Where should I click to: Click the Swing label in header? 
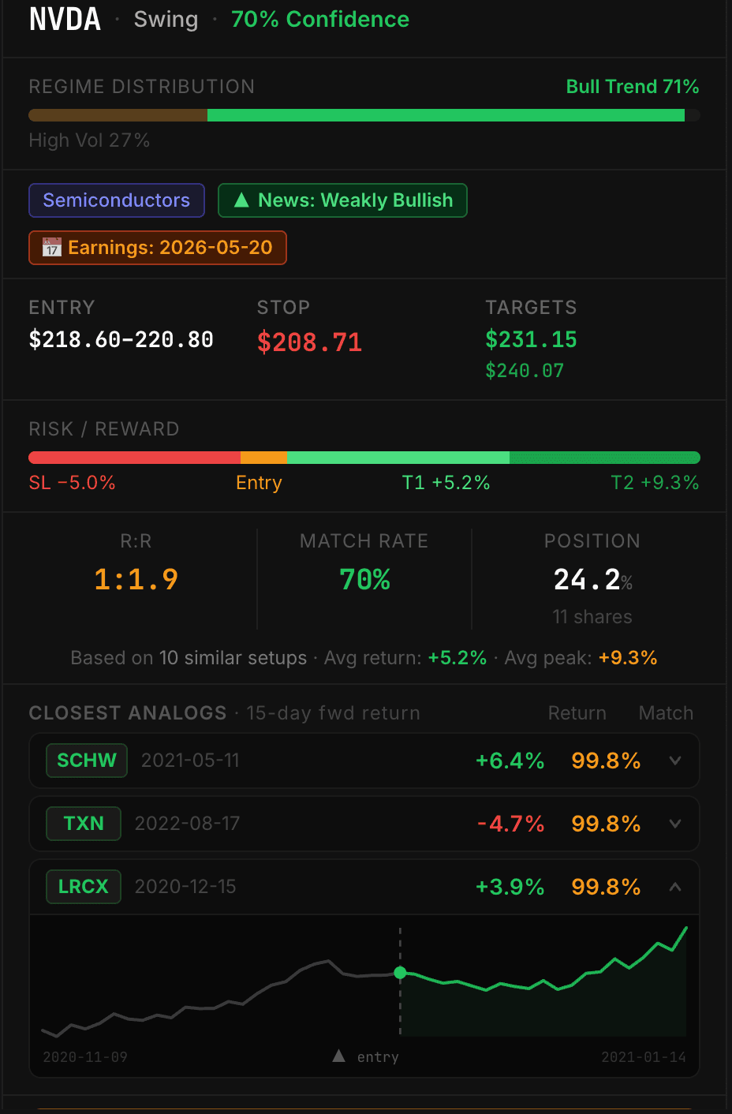tap(166, 19)
